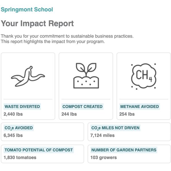Click the seedling compost icon
Screen dimensions: 171x171
click(x=86, y=76)
